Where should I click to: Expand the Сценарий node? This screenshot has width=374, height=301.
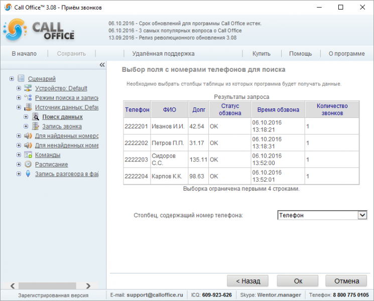pyautogui.click(x=12, y=79)
